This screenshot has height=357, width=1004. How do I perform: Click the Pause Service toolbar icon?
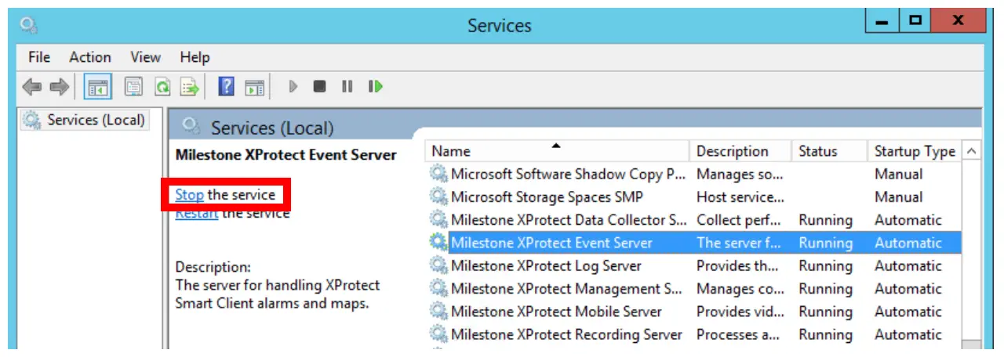point(347,86)
